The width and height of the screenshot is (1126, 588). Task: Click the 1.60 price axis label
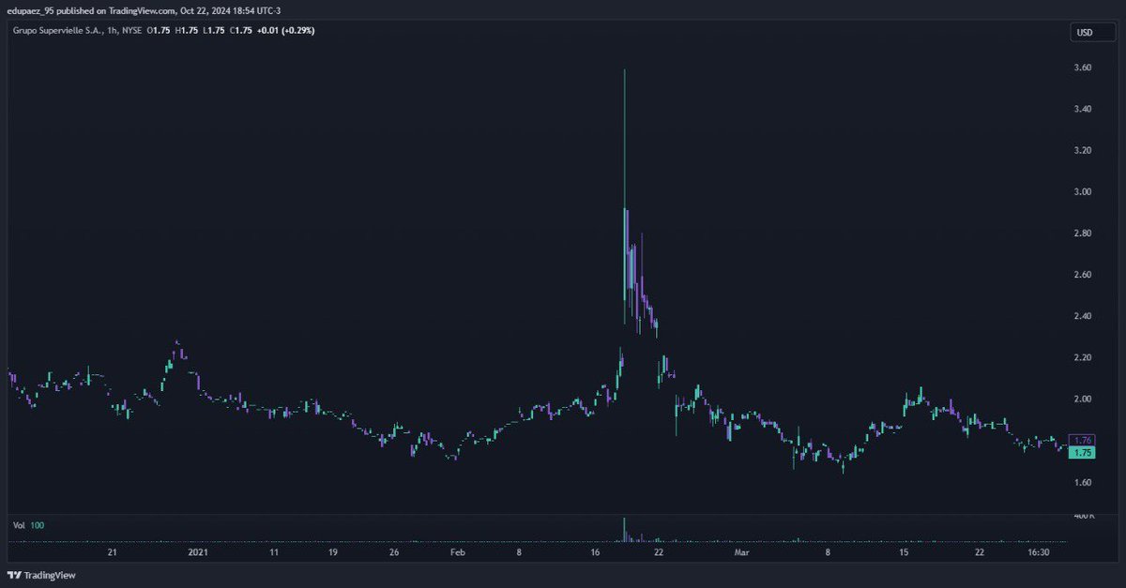coord(1083,482)
